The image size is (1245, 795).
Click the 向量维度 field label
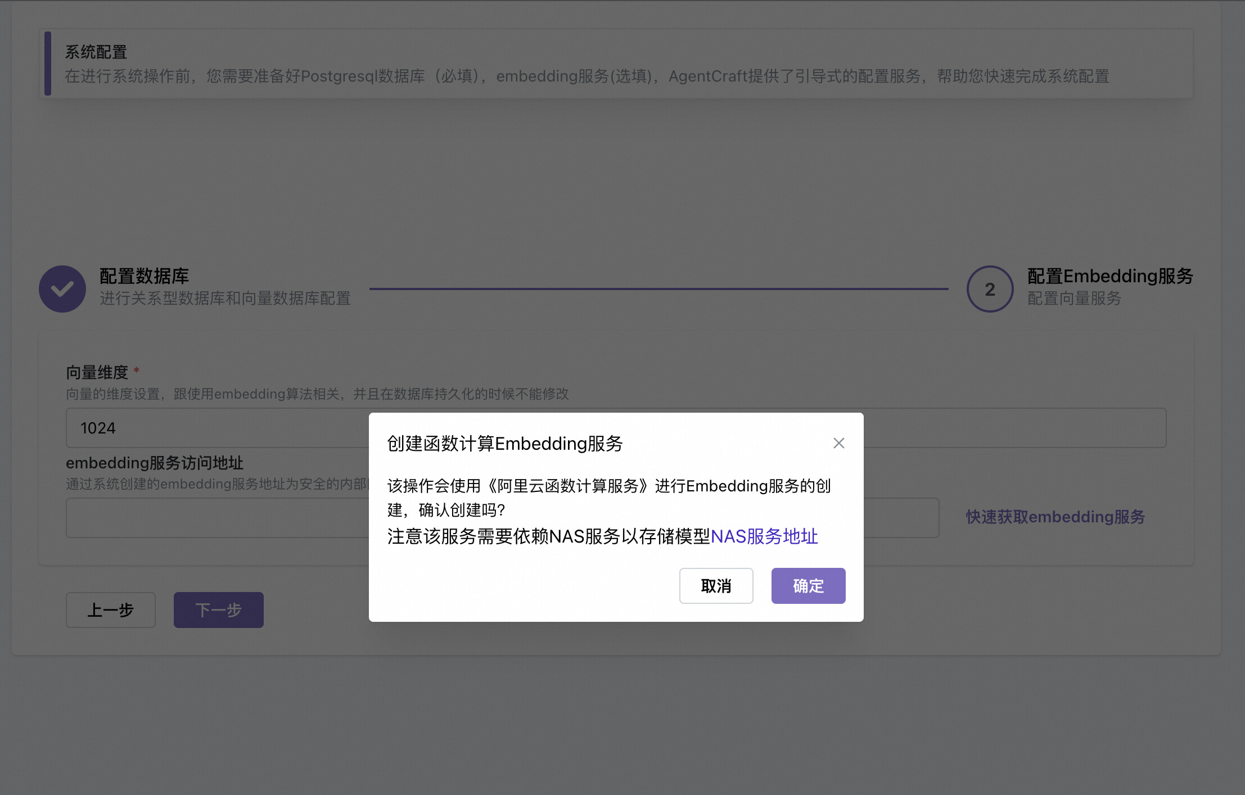[x=97, y=372]
